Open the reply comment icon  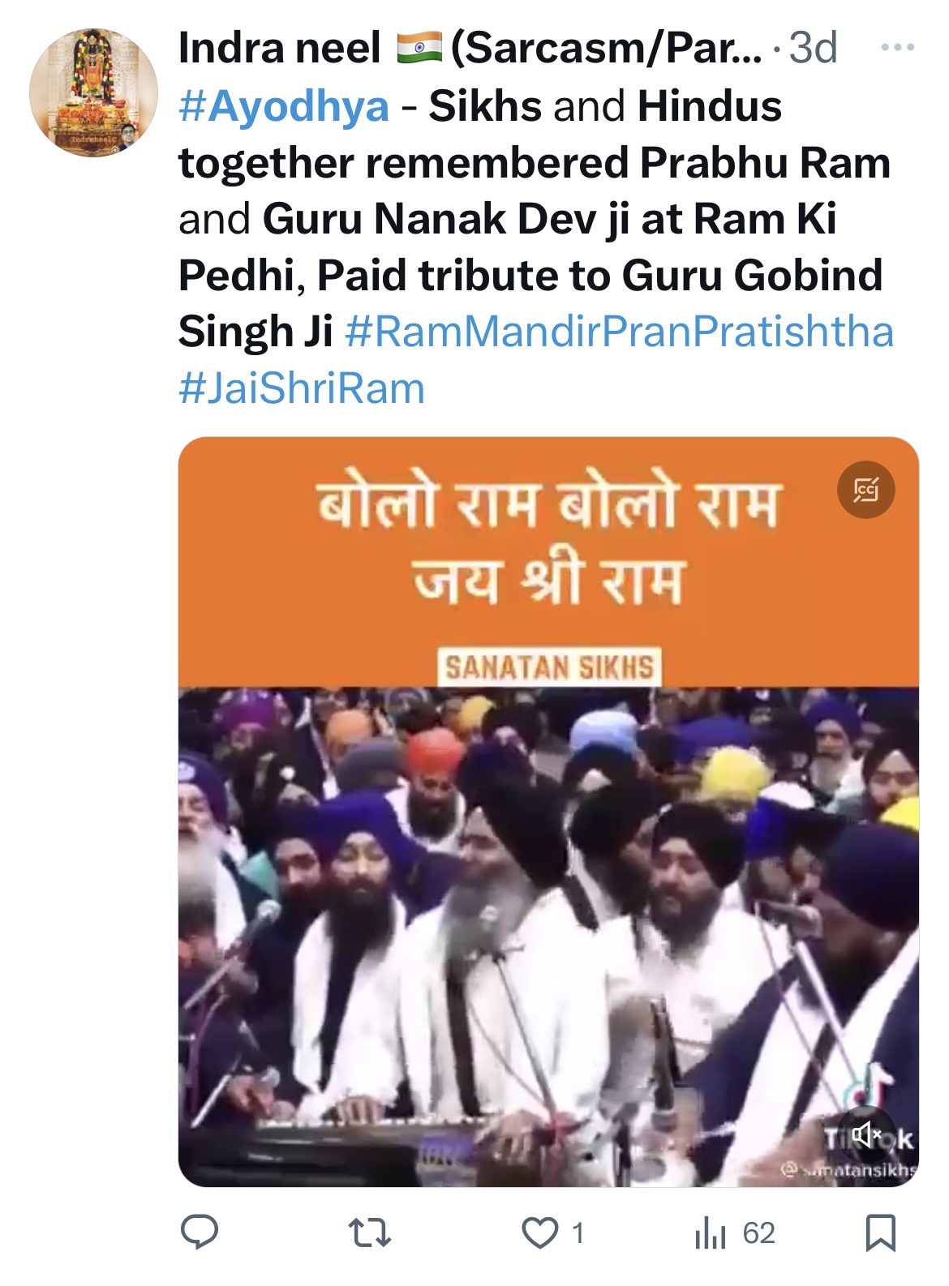coord(199,1233)
